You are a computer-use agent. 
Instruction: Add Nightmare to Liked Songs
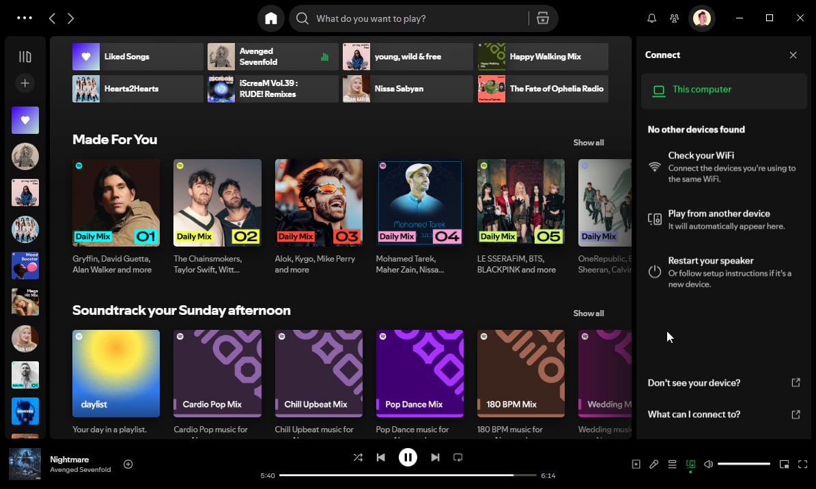[x=128, y=464]
